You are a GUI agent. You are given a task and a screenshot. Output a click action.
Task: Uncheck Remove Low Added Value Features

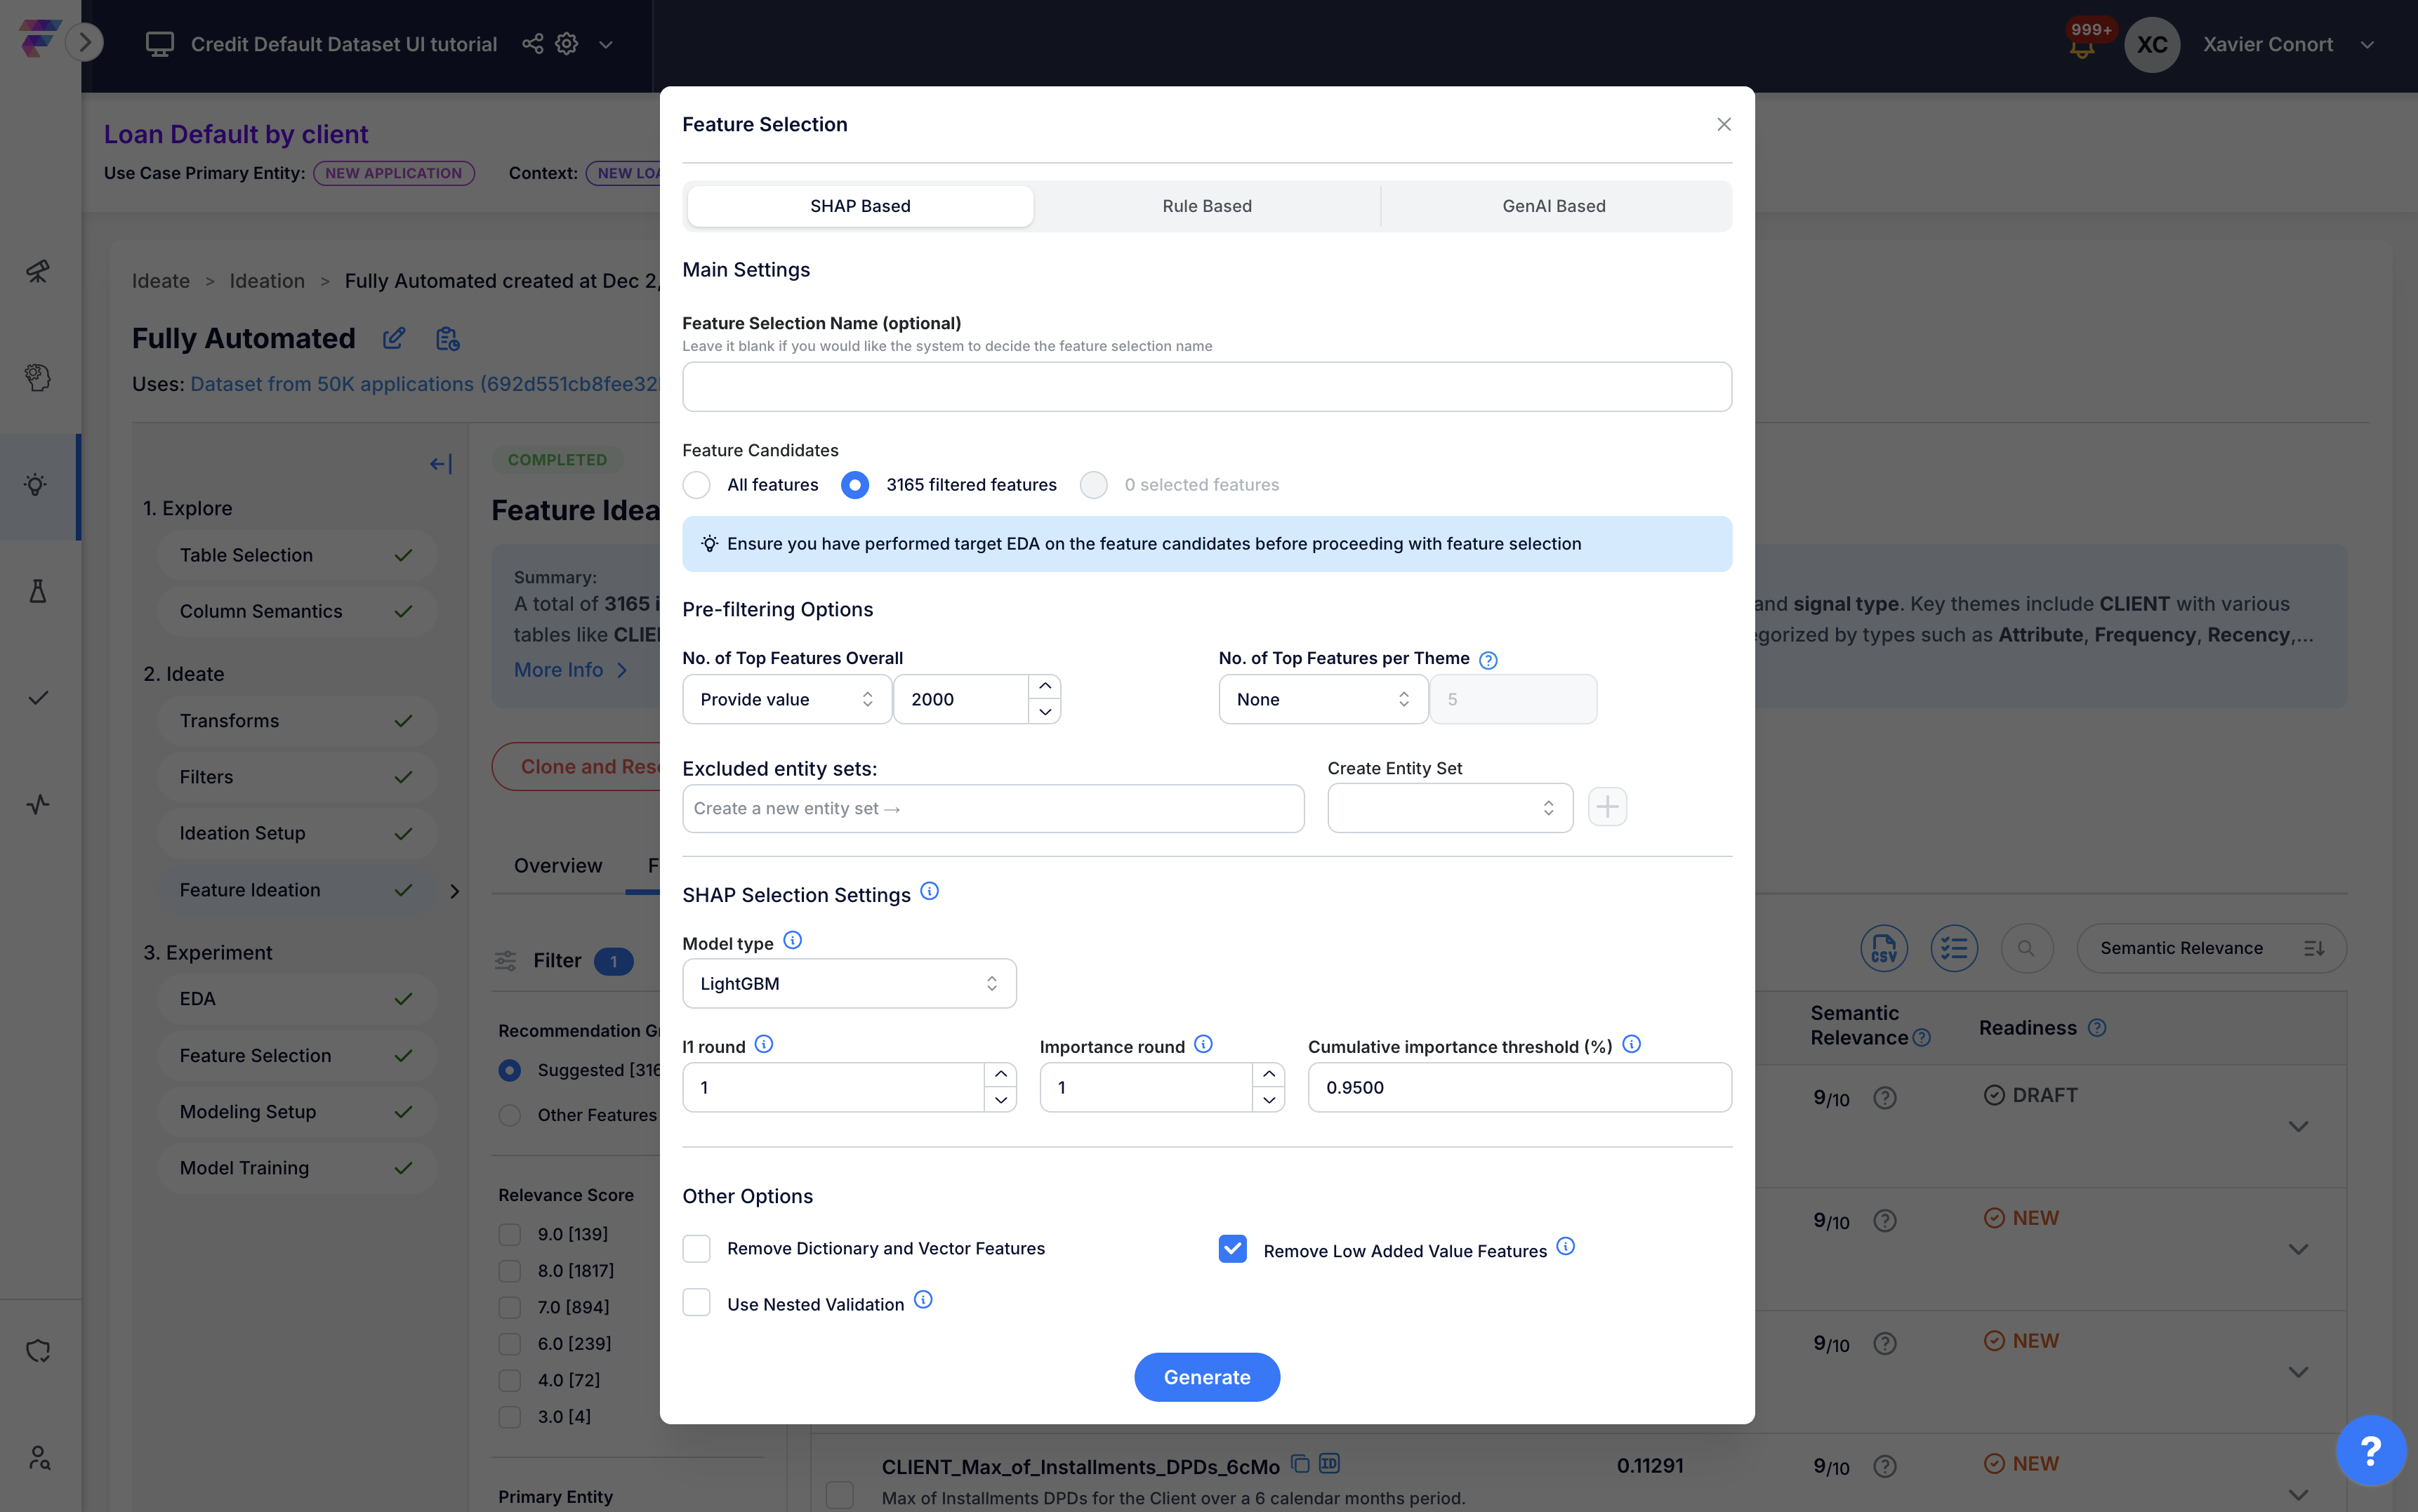click(1233, 1249)
